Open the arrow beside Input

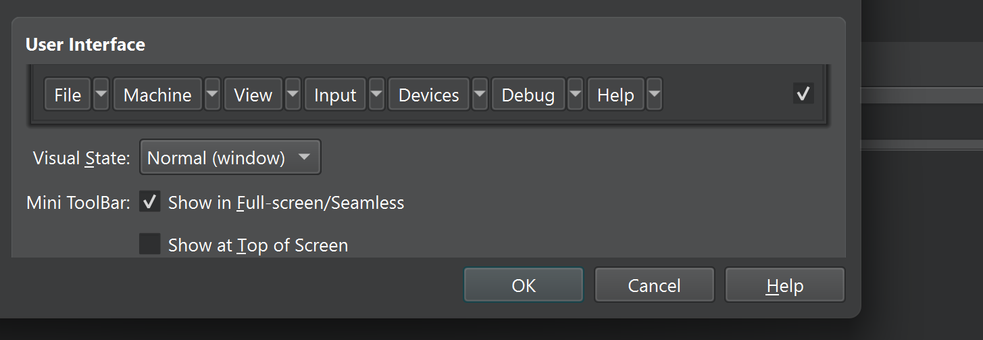376,95
